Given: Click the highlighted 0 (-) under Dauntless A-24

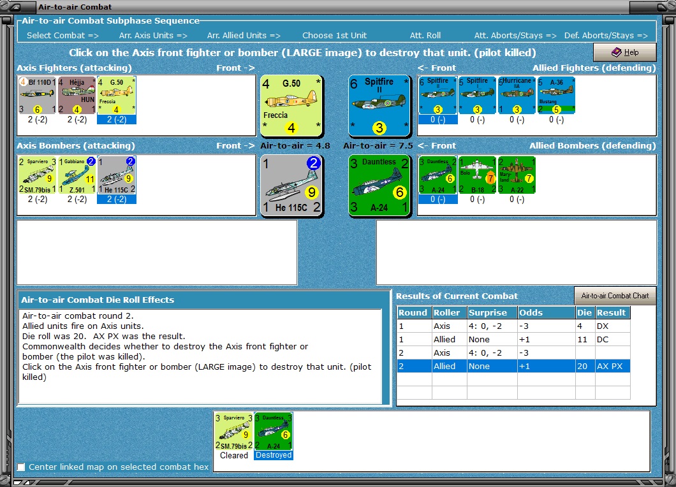Looking at the screenshot, I should [437, 199].
